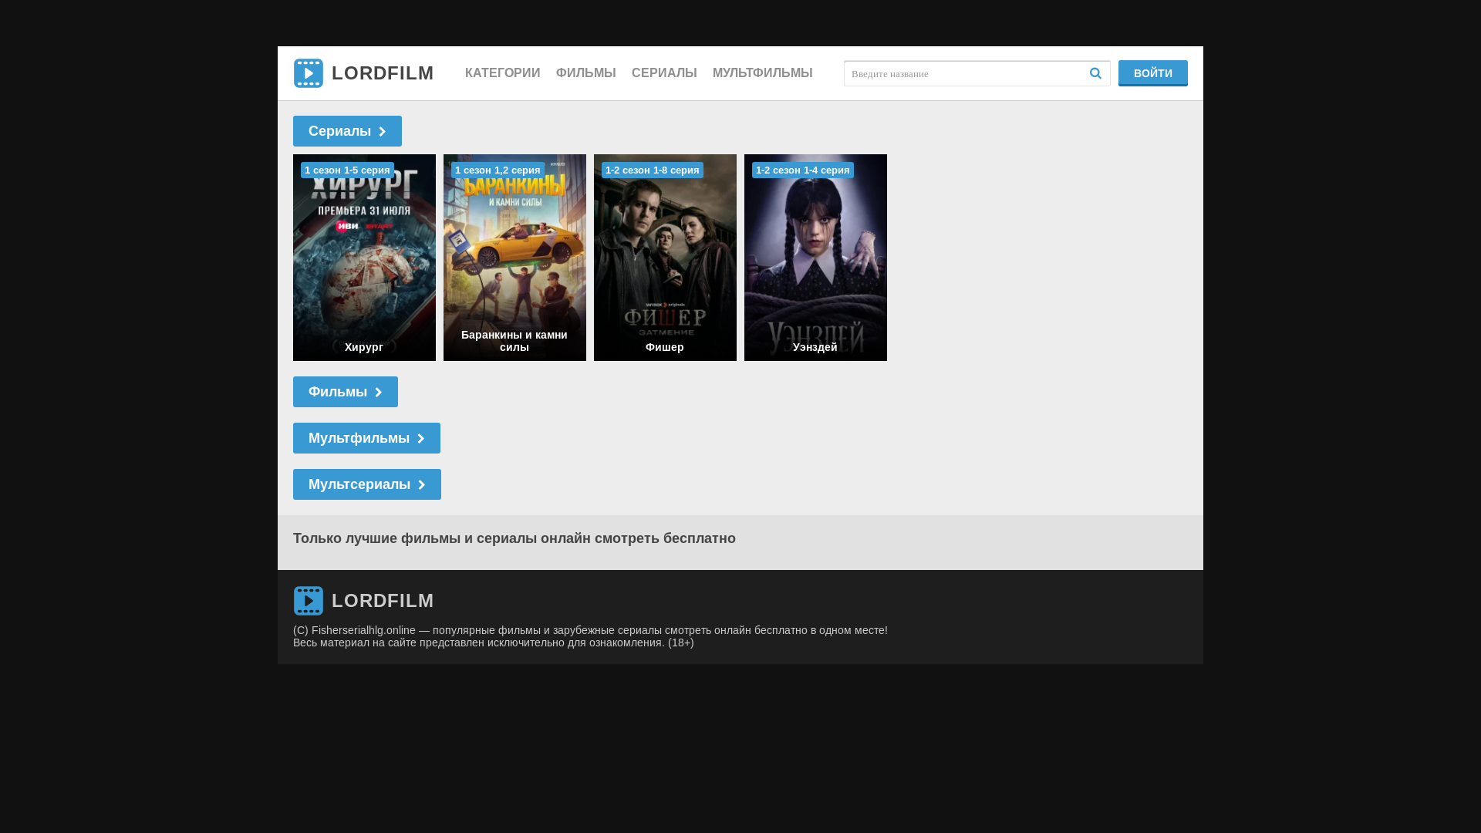The height and width of the screenshot is (833, 1481).
Task: Click heading 'Только лучшие фильмы и сериалы онлайн'
Action: tap(514, 538)
